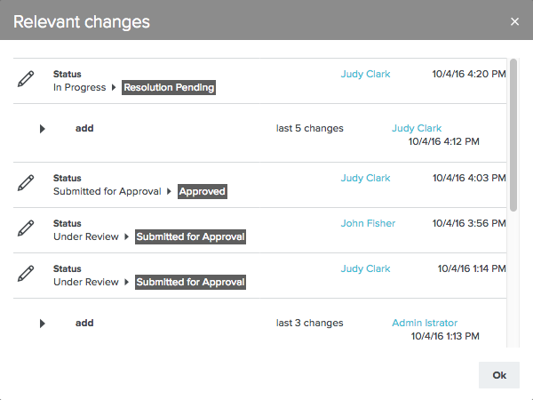Click Judy Clark link on 4:03 PM entry
Viewport: 533px width, 400px height.
coord(365,178)
